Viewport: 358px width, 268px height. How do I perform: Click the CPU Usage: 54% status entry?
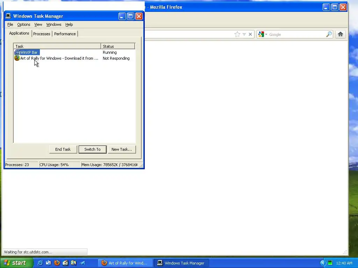59,165
